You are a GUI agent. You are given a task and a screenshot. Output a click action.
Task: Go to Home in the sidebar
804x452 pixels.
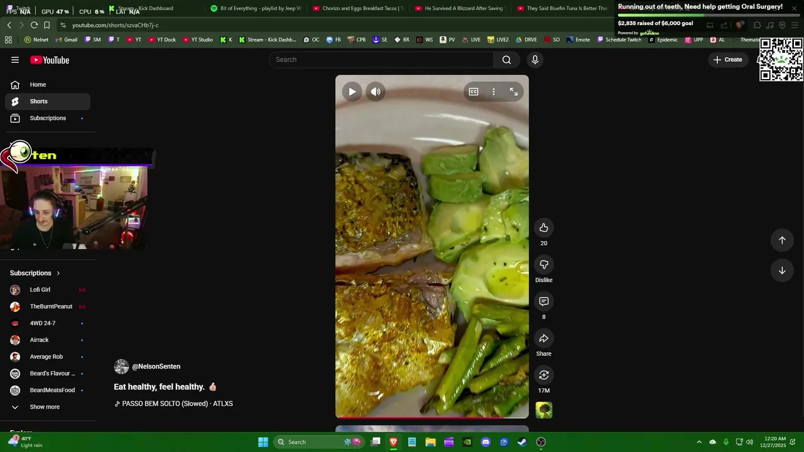(x=48, y=85)
